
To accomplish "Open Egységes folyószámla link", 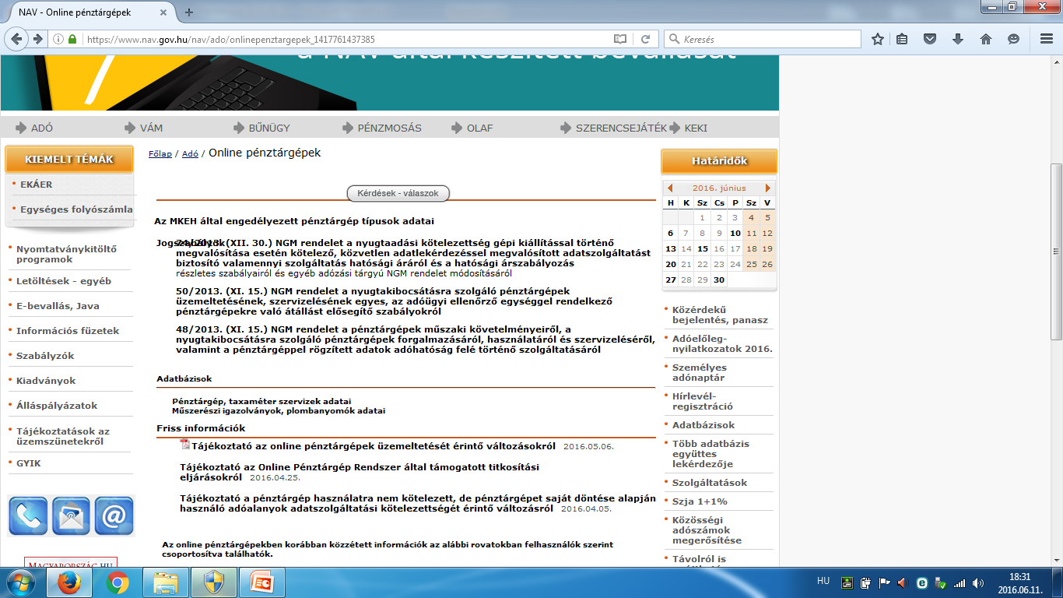I will [76, 209].
